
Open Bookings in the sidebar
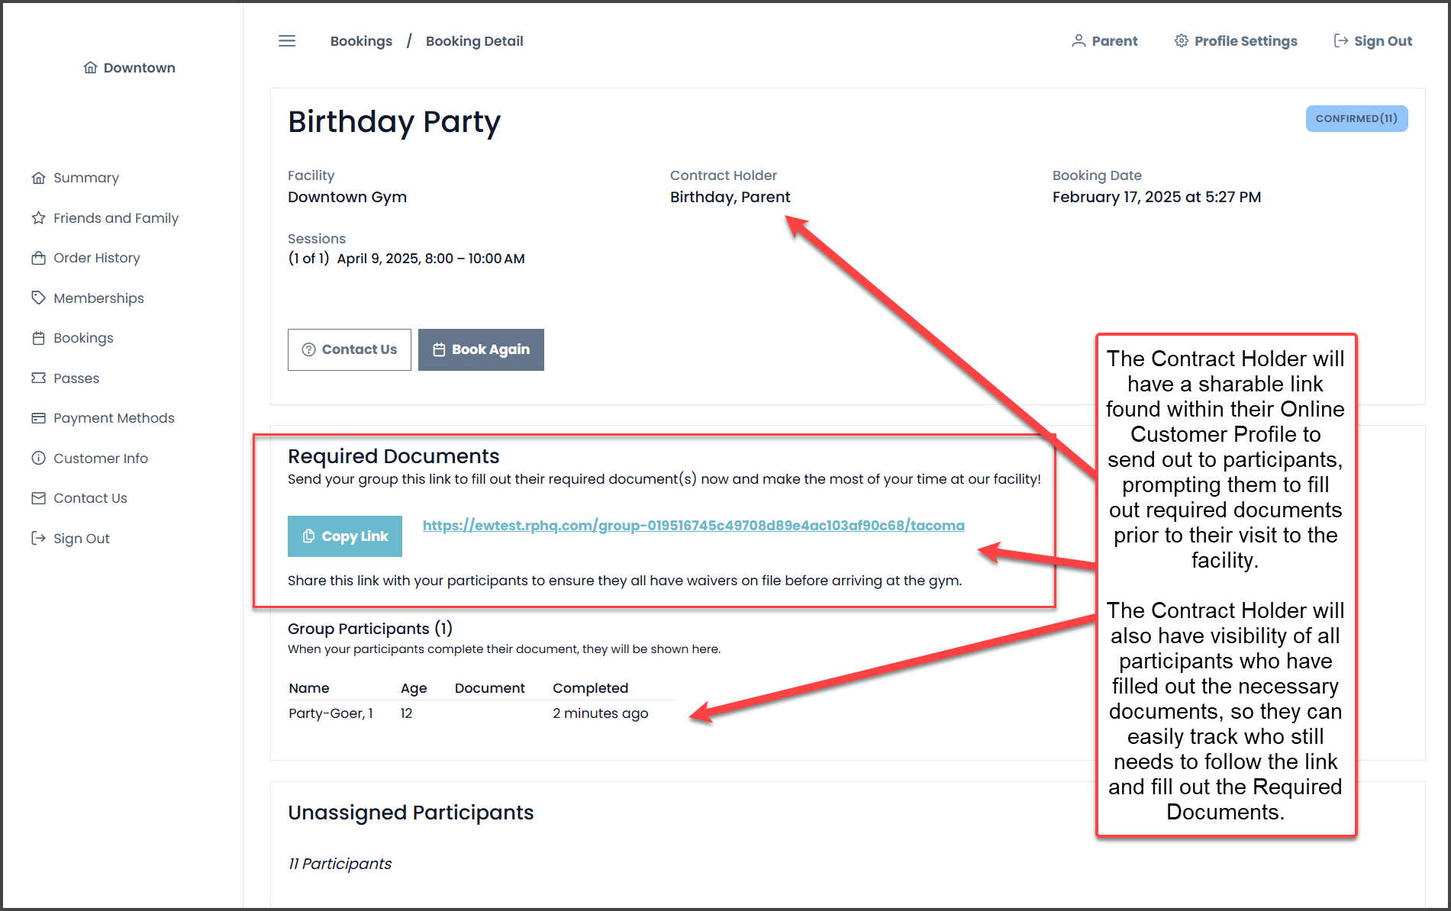point(83,338)
